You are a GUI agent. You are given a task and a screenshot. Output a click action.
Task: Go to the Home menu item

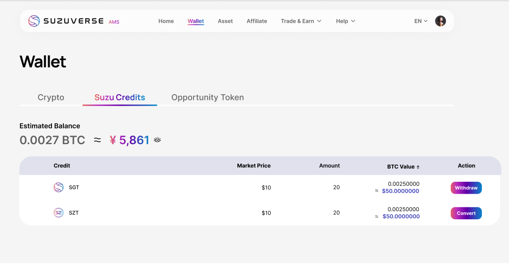click(166, 21)
